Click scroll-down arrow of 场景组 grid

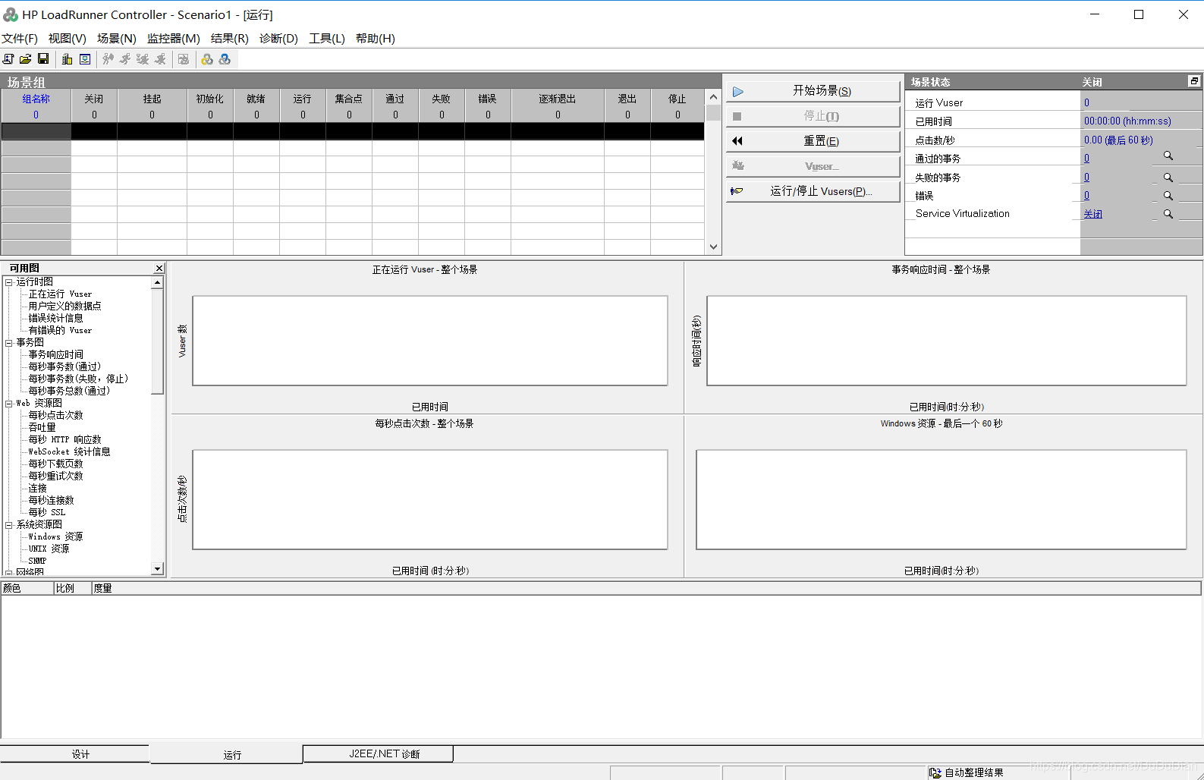[x=713, y=247]
